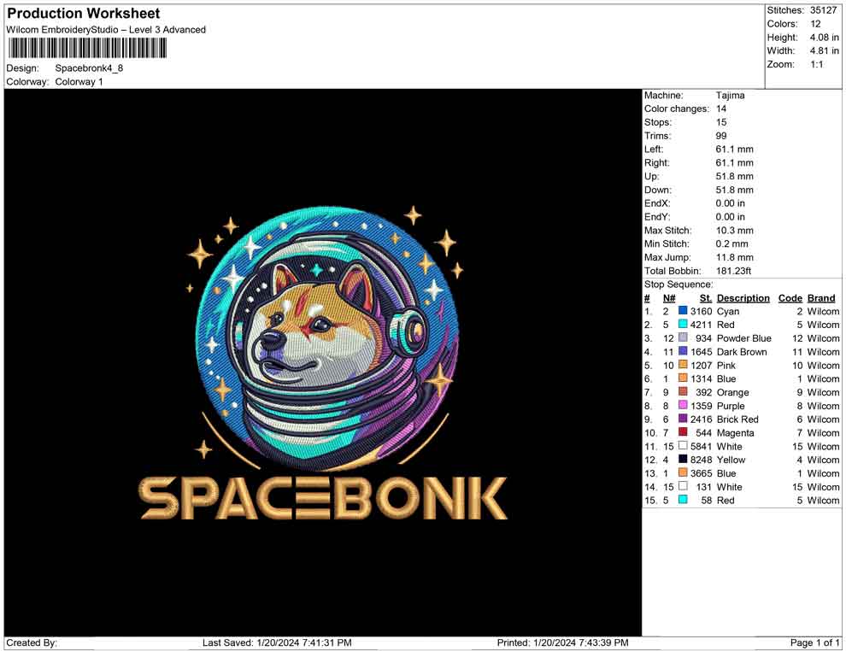Viewport: 846px width, 651px height.
Task: Click the Brick Red row swatch
Action: point(683,419)
